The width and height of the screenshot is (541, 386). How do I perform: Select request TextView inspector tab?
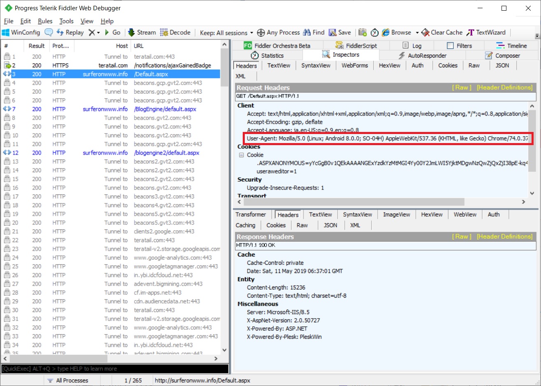(x=279, y=65)
